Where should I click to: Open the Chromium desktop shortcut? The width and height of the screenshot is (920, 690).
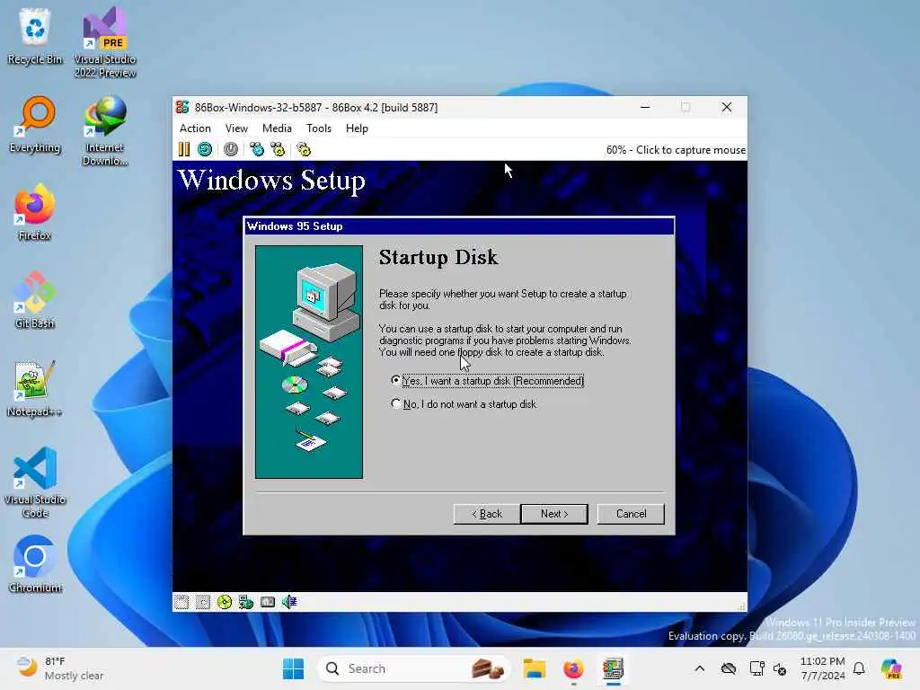coord(35,564)
